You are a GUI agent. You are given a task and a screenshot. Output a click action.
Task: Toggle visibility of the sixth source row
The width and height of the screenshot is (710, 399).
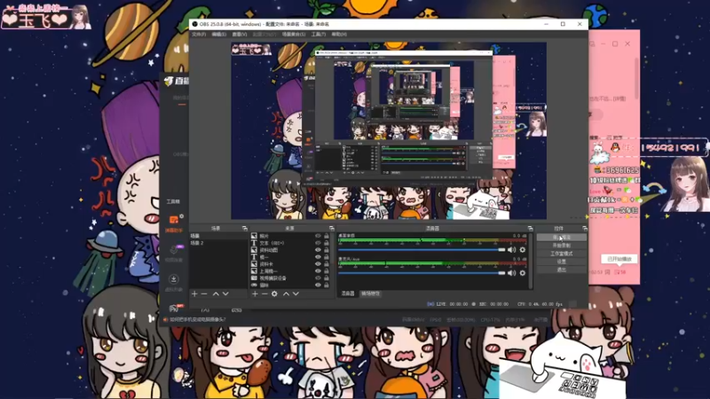pos(318,271)
